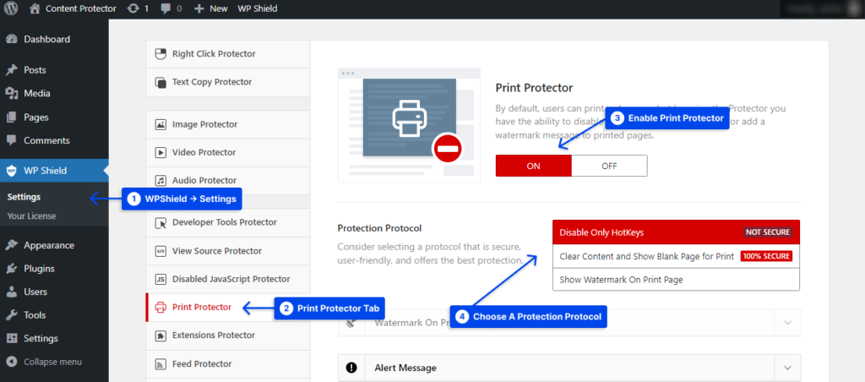The image size is (865, 382).
Task: Click New in the admin bar
Action: [x=211, y=8]
